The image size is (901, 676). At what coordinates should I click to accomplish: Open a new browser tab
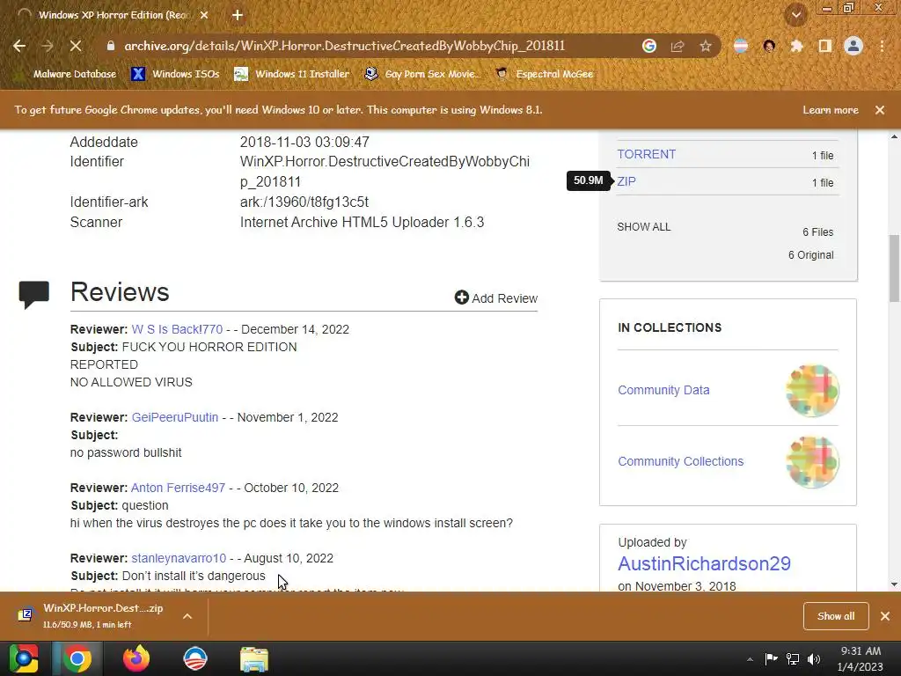pyautogui.click(x=238, y=15)
